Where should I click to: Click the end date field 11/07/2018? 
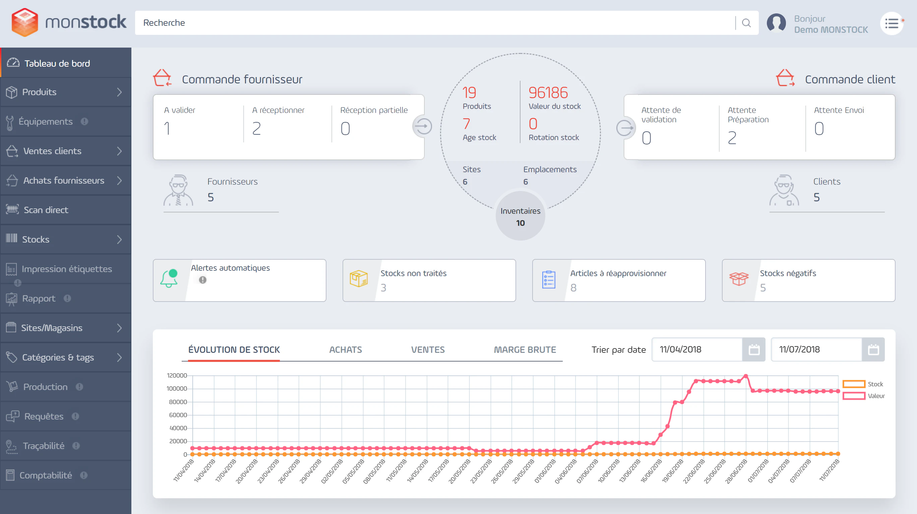coord(816,349)
